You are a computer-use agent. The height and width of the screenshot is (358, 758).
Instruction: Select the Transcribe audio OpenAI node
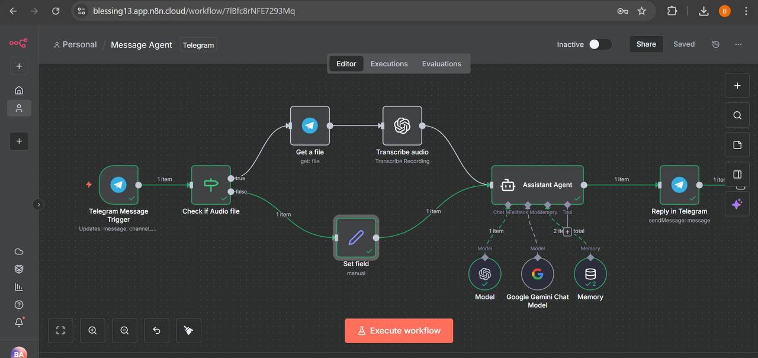coord(402,125)
